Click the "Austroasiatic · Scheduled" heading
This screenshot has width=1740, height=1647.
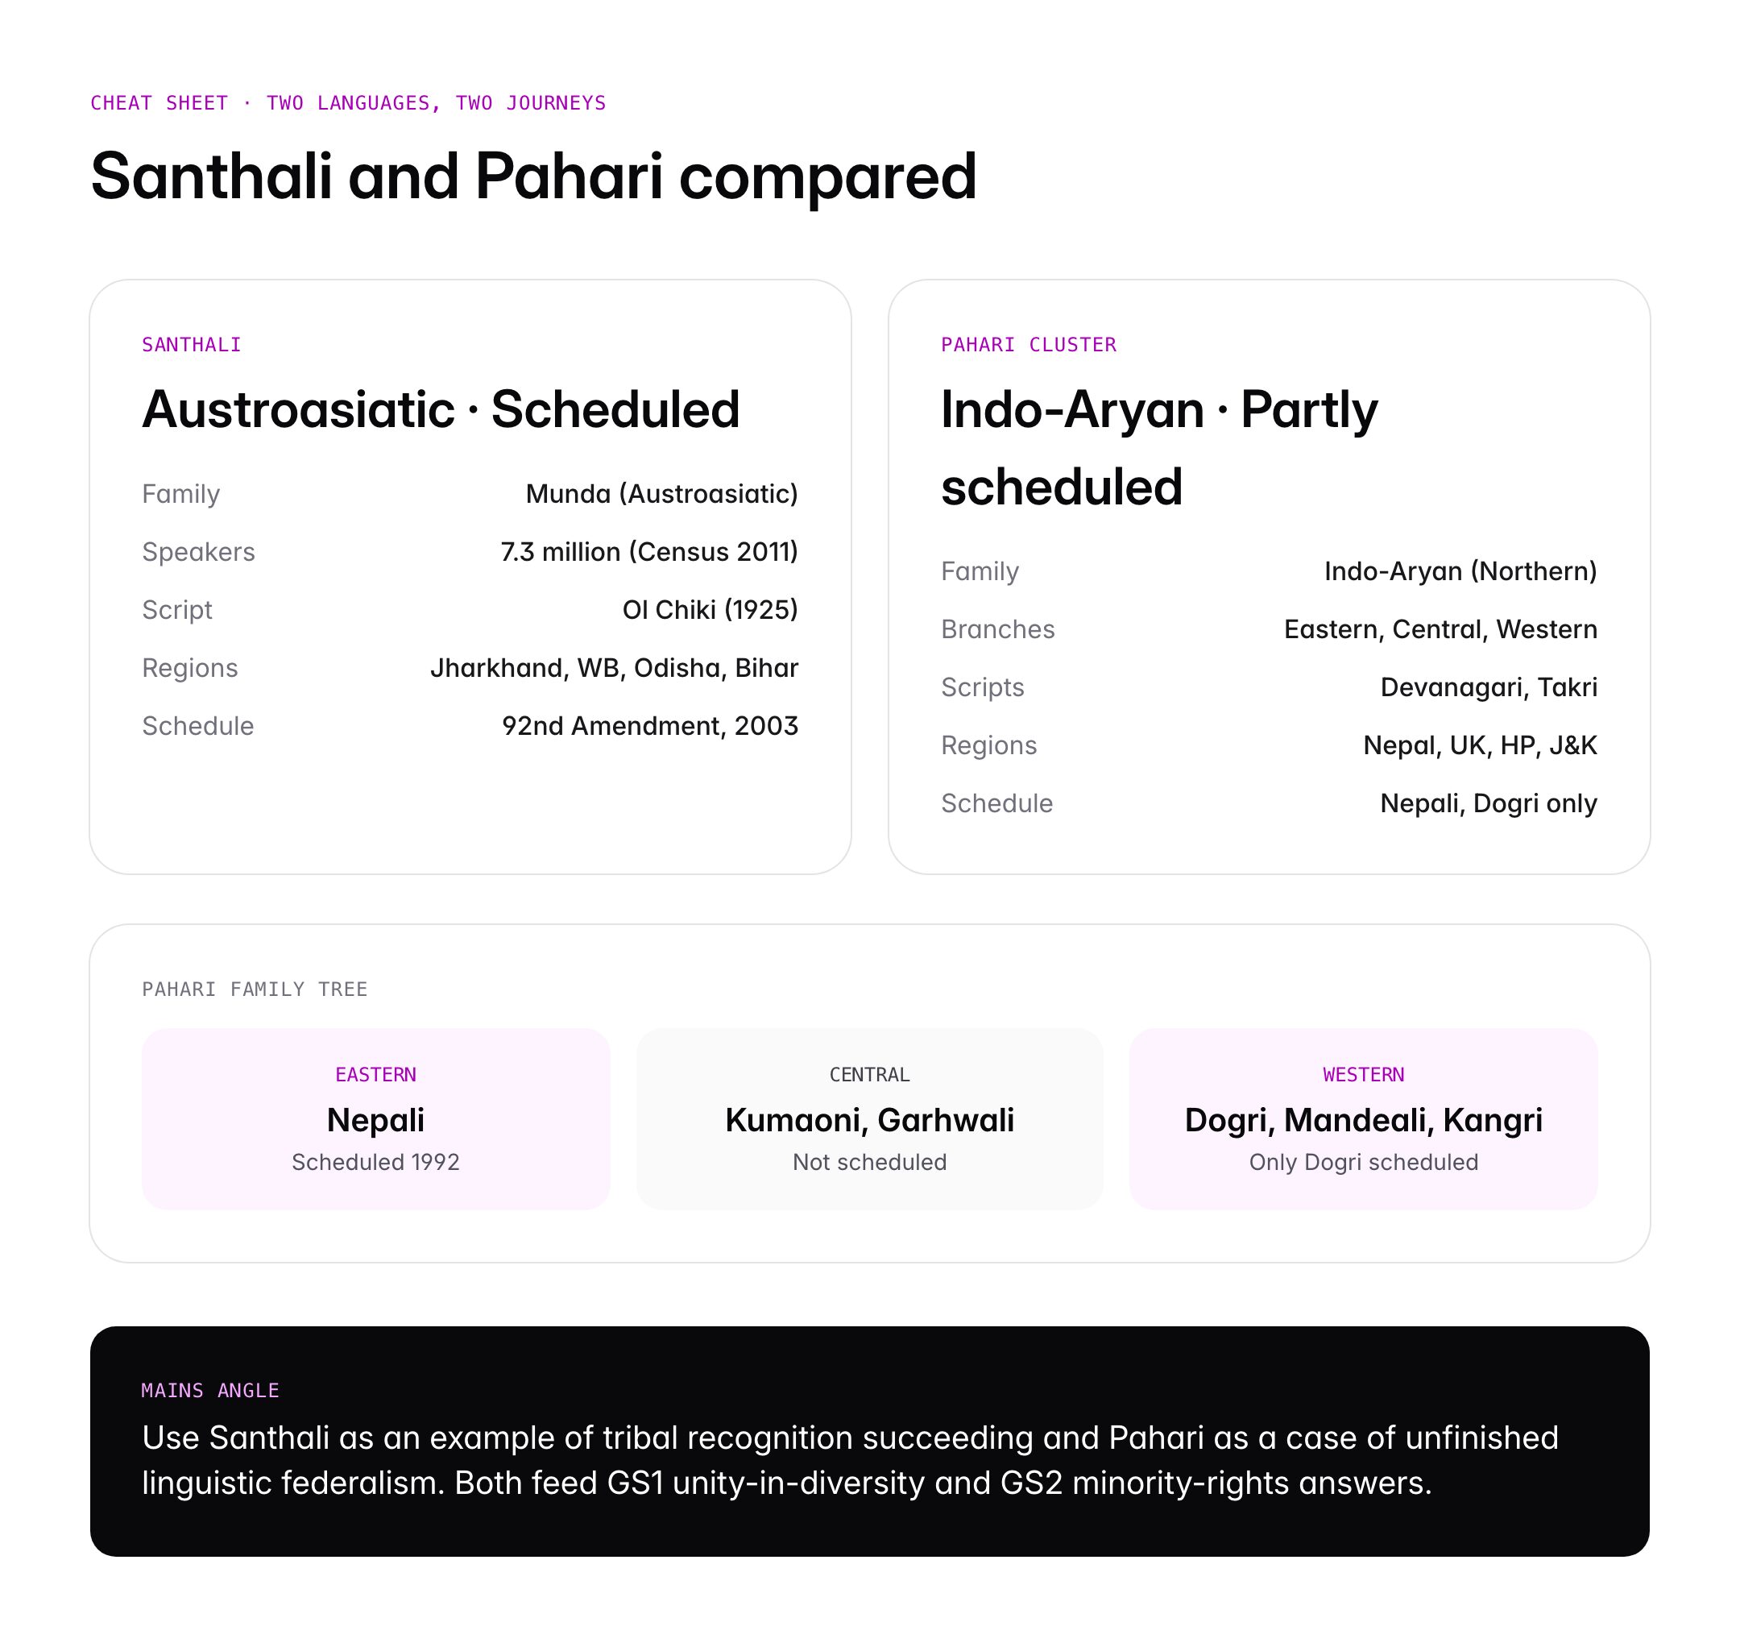[441, 409]
